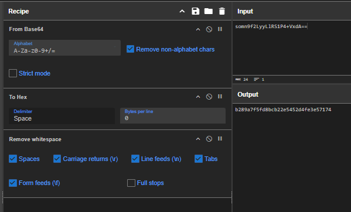351x212 pixels.
Task: Collapse the To Hex operation
Action: click(x=198, y=97)
